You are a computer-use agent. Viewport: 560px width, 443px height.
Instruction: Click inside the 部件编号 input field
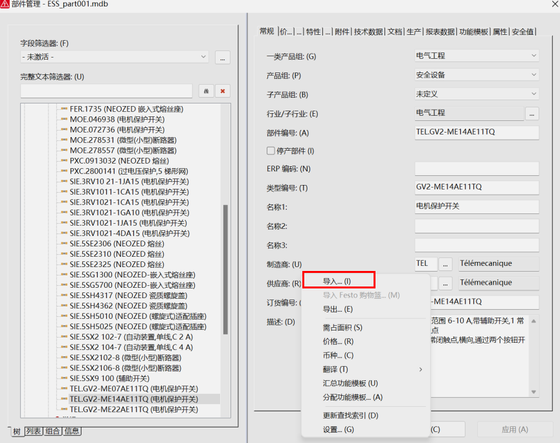(476, 133)
